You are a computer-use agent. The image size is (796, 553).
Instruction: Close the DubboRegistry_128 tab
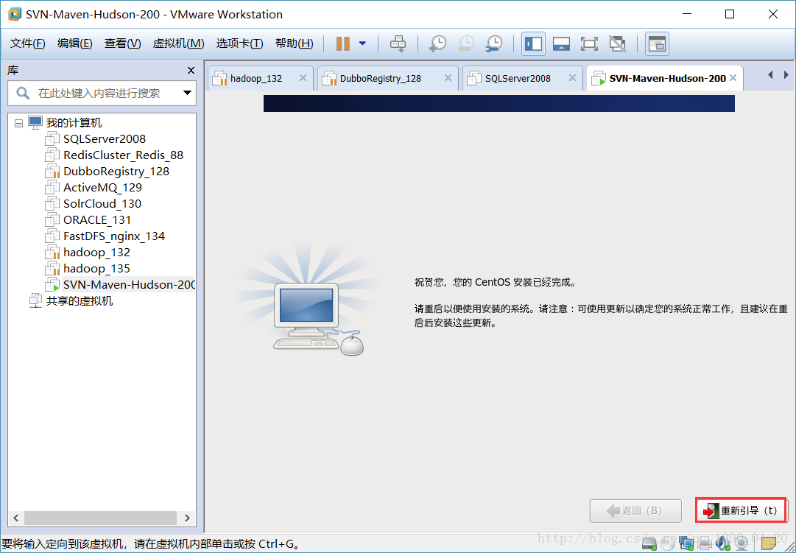click(x=448, y=78)
